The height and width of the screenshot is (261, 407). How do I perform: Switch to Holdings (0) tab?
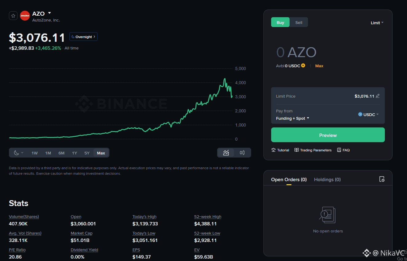tap(327, 180)
